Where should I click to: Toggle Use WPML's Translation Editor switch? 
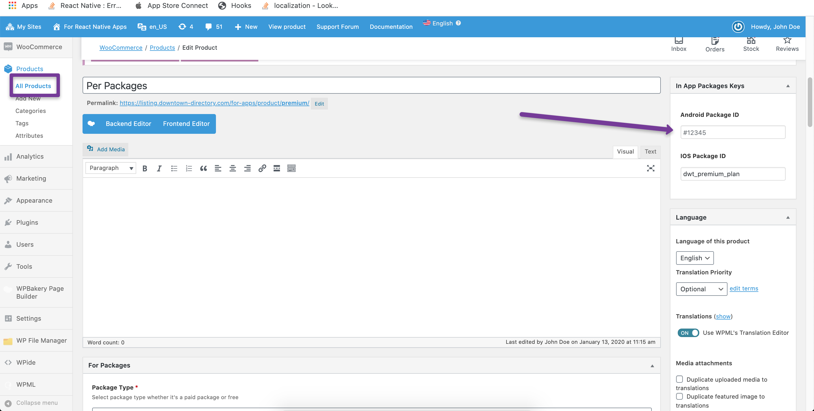[x=688, y=333]
